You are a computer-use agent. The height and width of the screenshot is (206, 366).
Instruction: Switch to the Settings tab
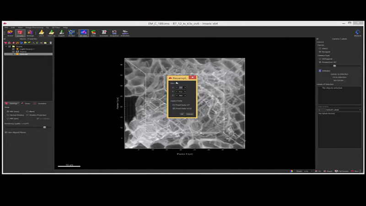(12, 103)
